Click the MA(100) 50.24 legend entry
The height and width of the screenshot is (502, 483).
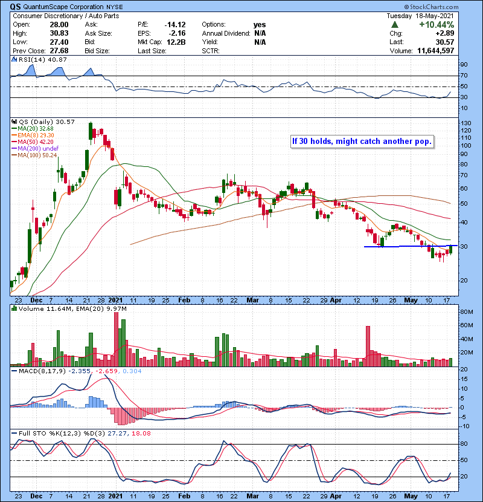[x=34, y=155]
